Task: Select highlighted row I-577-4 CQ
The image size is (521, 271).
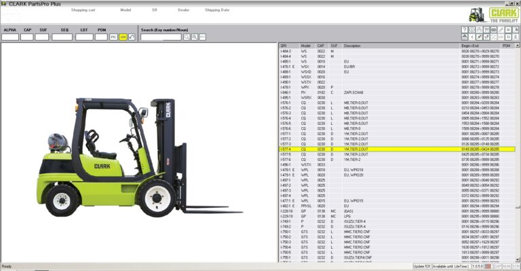Action: tap(397, 149)
